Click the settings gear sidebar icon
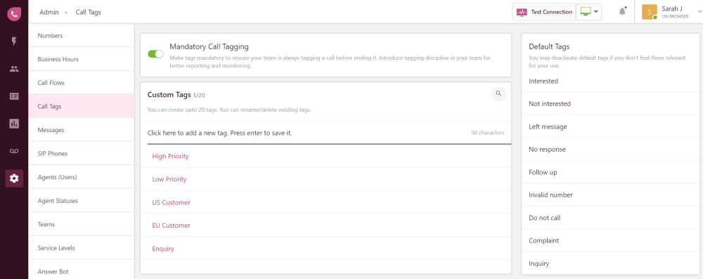This screenshot has height=279, width=703. coord(14,179)
